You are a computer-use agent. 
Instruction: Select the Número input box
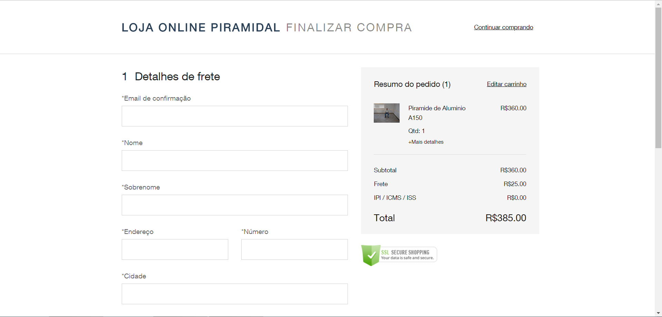(x=294, y=249)
